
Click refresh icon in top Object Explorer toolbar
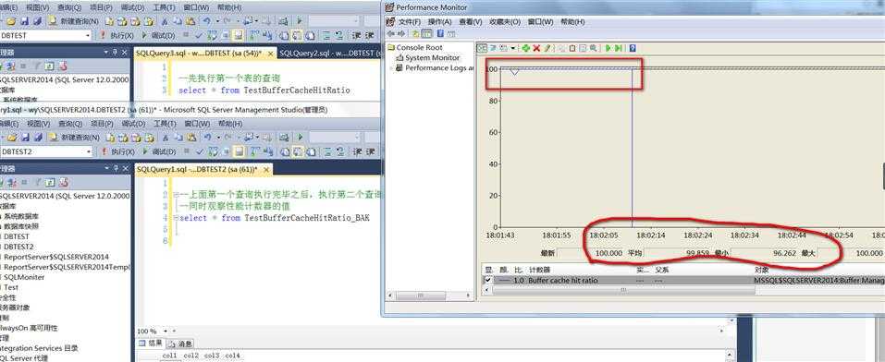50,66
